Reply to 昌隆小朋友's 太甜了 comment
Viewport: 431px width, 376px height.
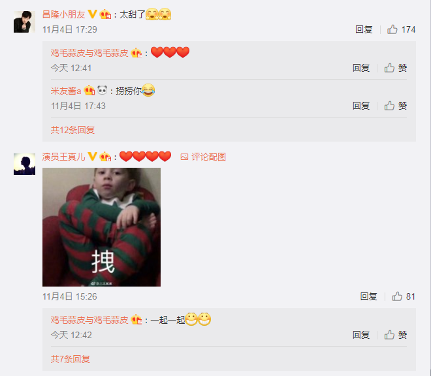point(364,29)
